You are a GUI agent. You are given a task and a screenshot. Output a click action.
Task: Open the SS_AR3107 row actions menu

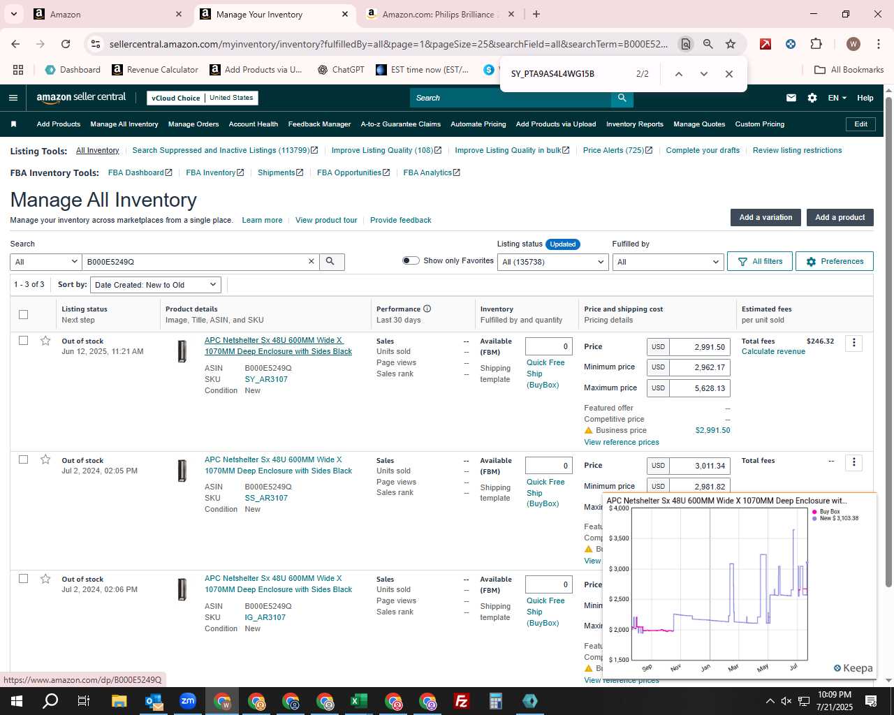coord(853,462)
